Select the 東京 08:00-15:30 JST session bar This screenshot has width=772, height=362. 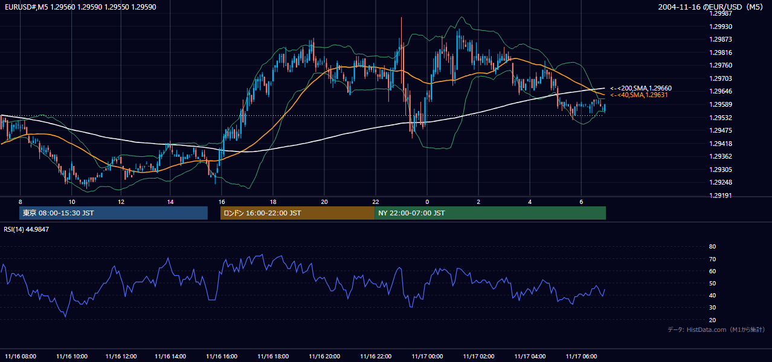[x=114, y=213]
